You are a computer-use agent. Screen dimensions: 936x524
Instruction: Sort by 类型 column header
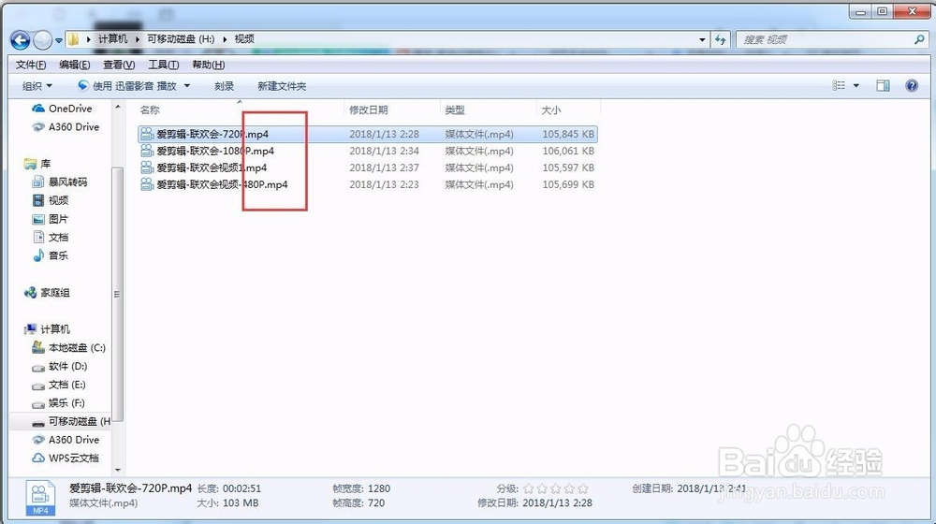point(488,109)
